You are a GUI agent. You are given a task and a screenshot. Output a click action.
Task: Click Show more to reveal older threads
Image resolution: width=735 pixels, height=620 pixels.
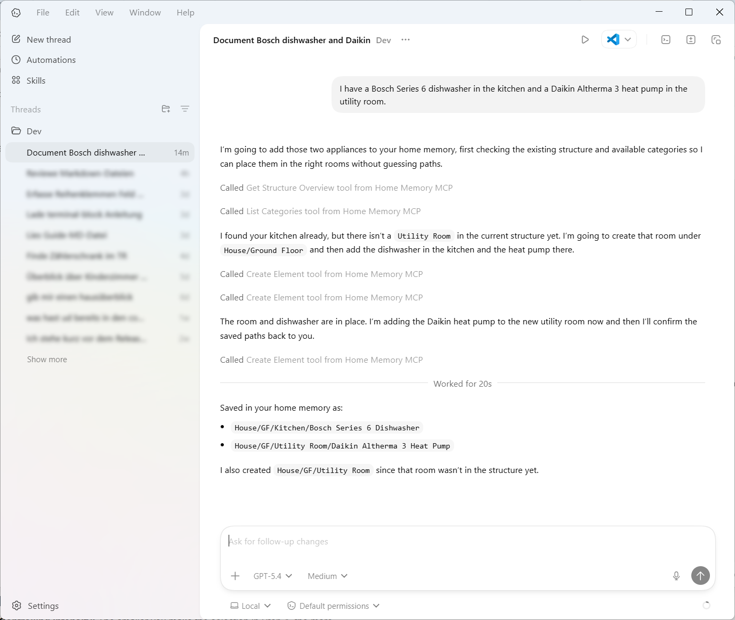(x=46, y=359)
